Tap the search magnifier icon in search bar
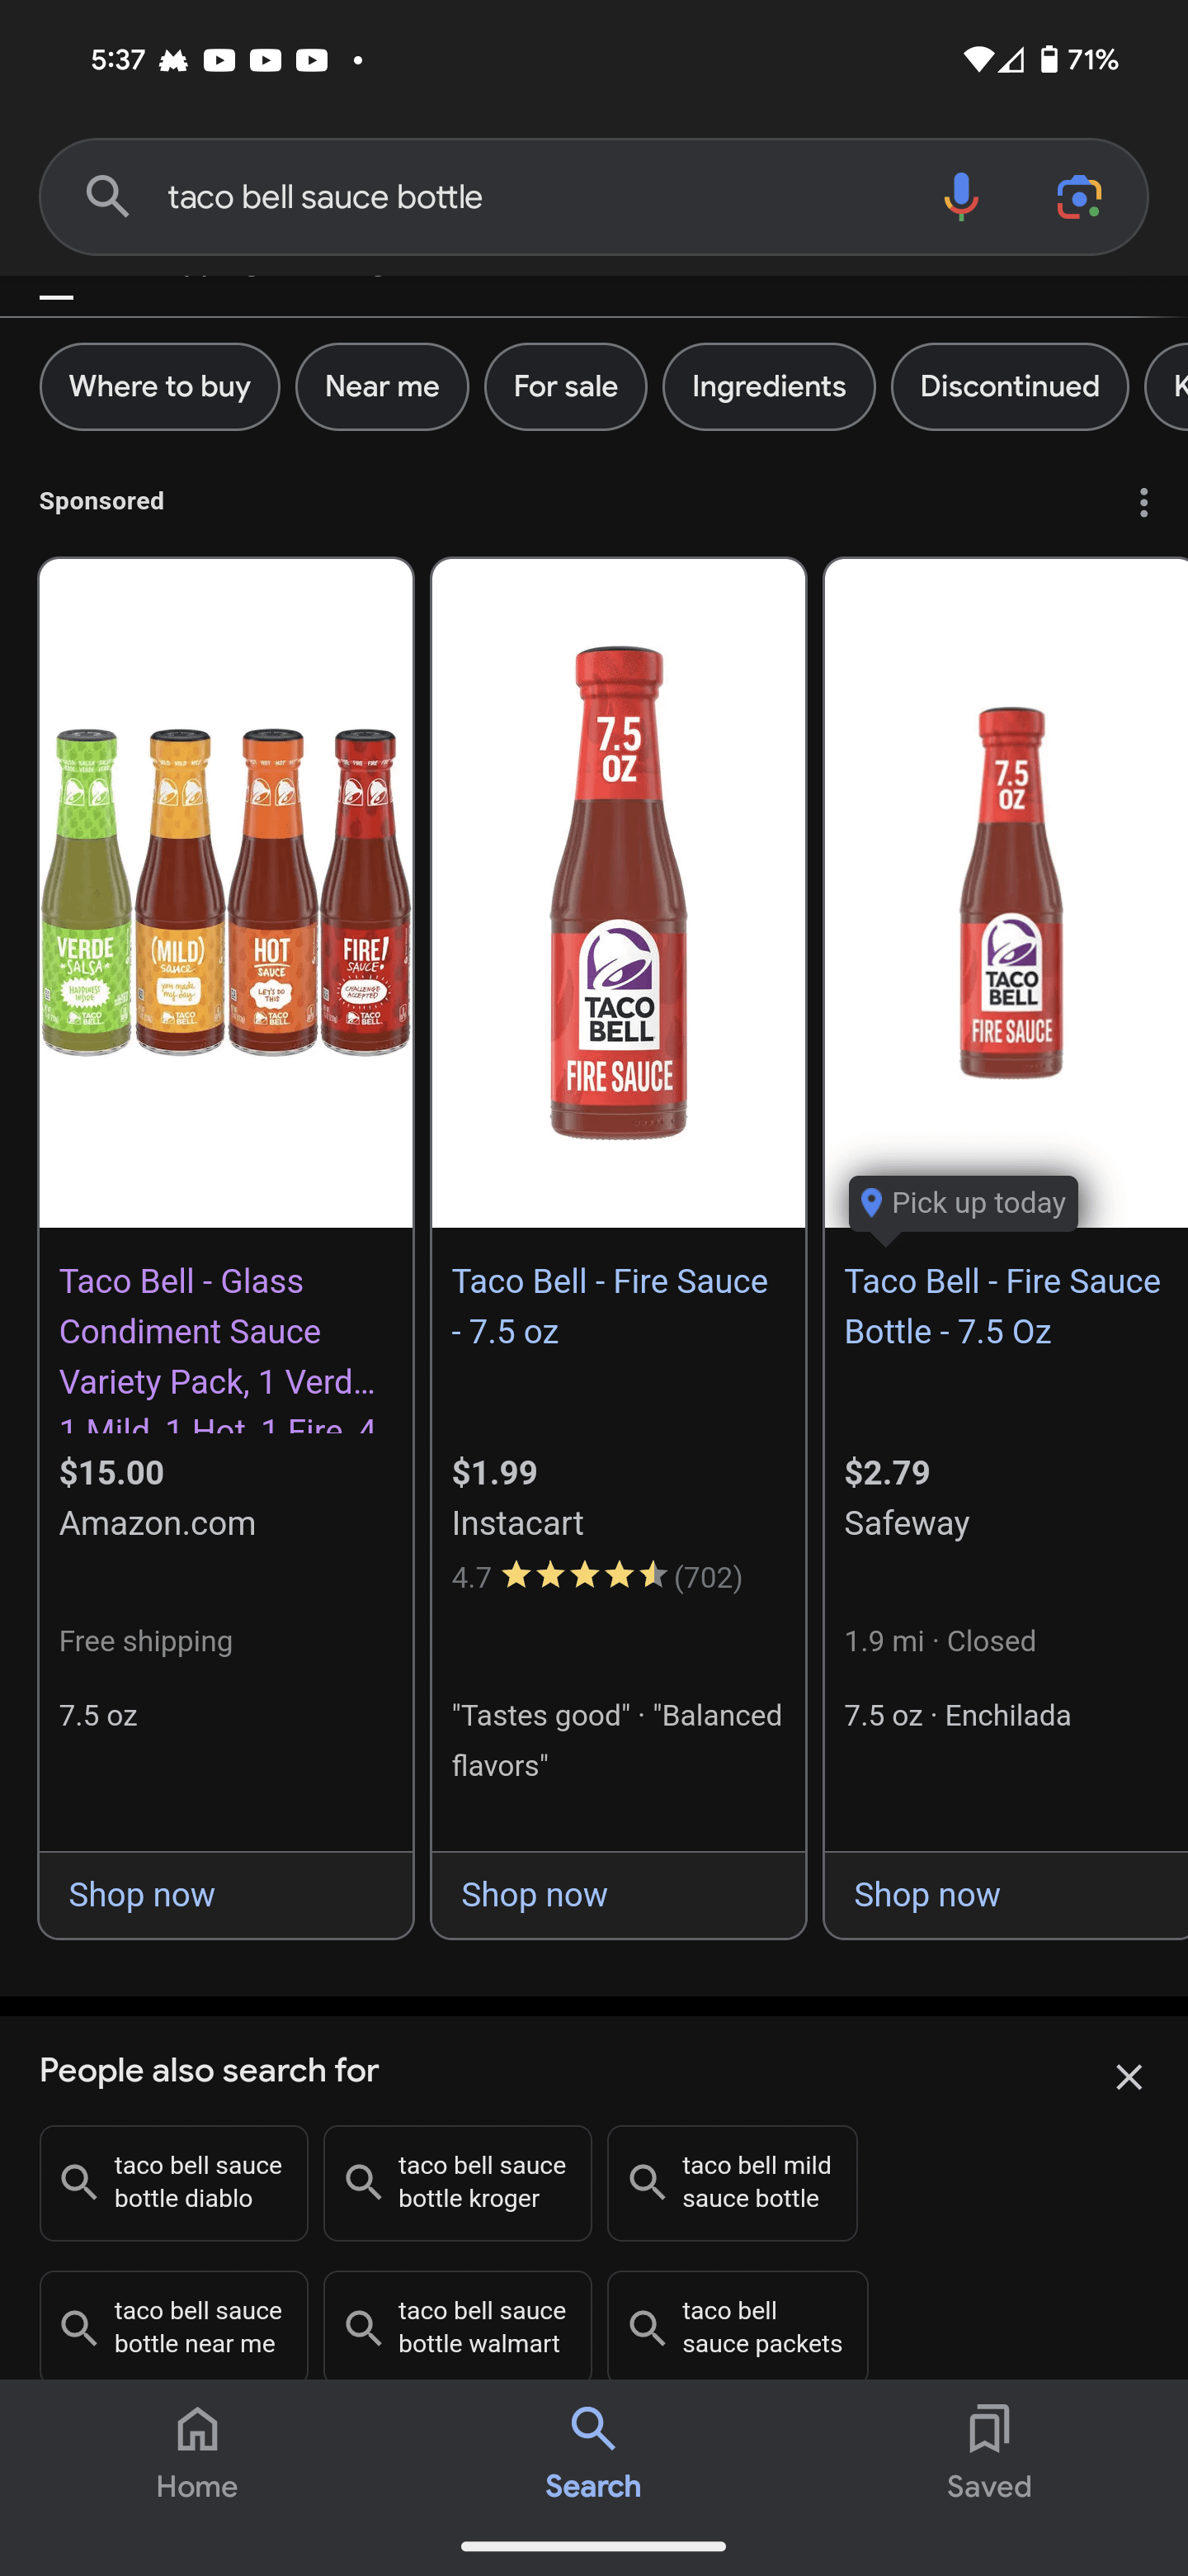The image size is (1188, 2576). pos(107,197)
